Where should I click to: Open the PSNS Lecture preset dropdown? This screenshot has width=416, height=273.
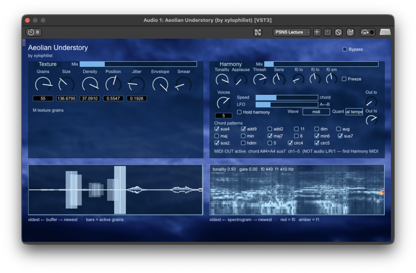[x=292, y=32]
